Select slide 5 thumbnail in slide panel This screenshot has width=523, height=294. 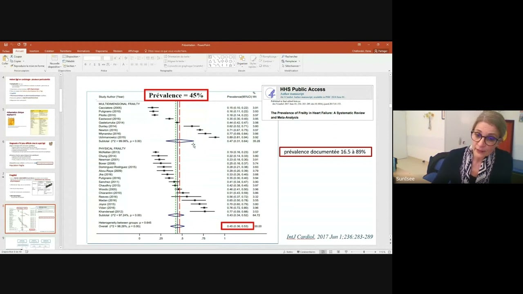point(30,122)
